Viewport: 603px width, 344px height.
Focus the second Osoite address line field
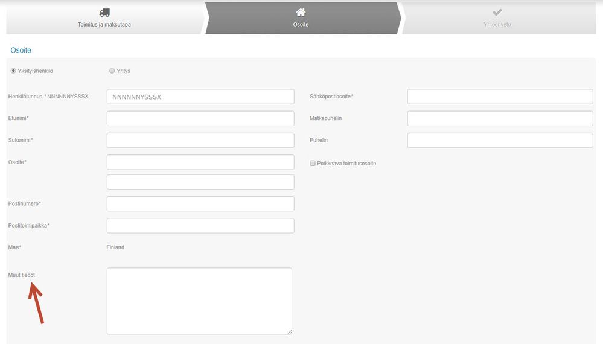tap(200, 182)
